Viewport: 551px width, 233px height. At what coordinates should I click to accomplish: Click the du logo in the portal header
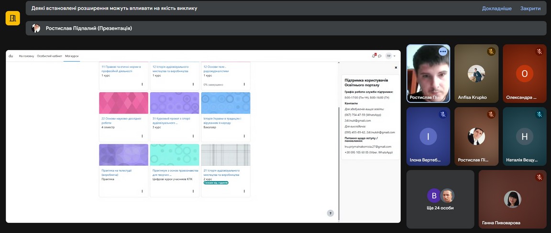click(11, 56)
